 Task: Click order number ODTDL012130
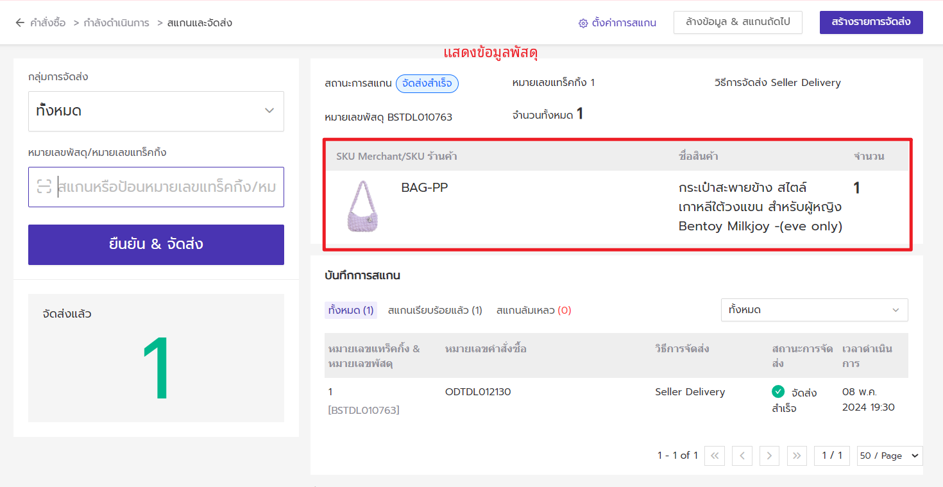pyautogui.click(x=478, y=392)
